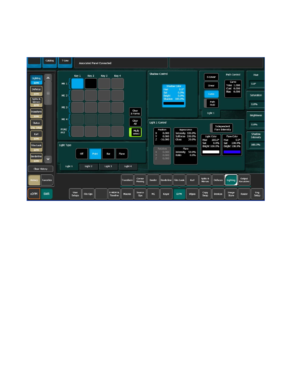Click the history list down arrow

pos(48,159)
